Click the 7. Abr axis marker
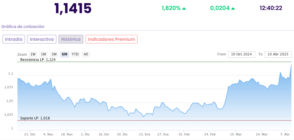 click(285, 134)
